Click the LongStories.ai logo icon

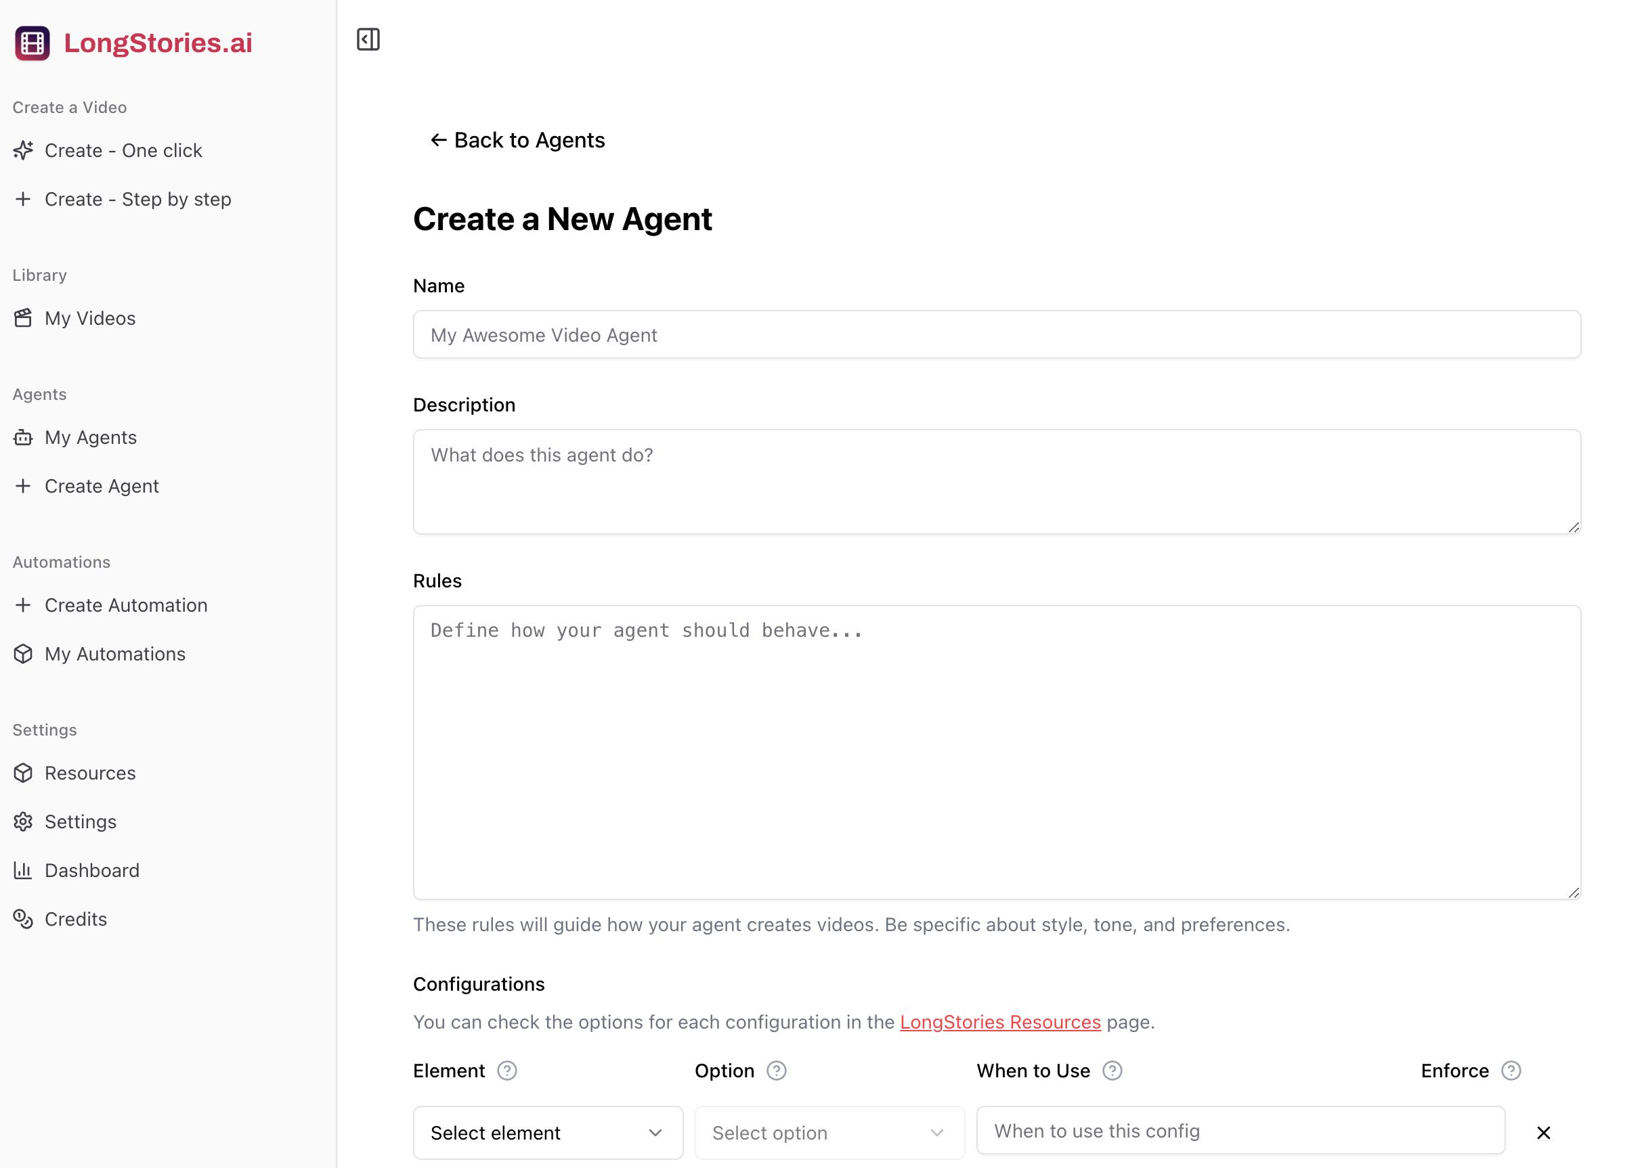33,43
